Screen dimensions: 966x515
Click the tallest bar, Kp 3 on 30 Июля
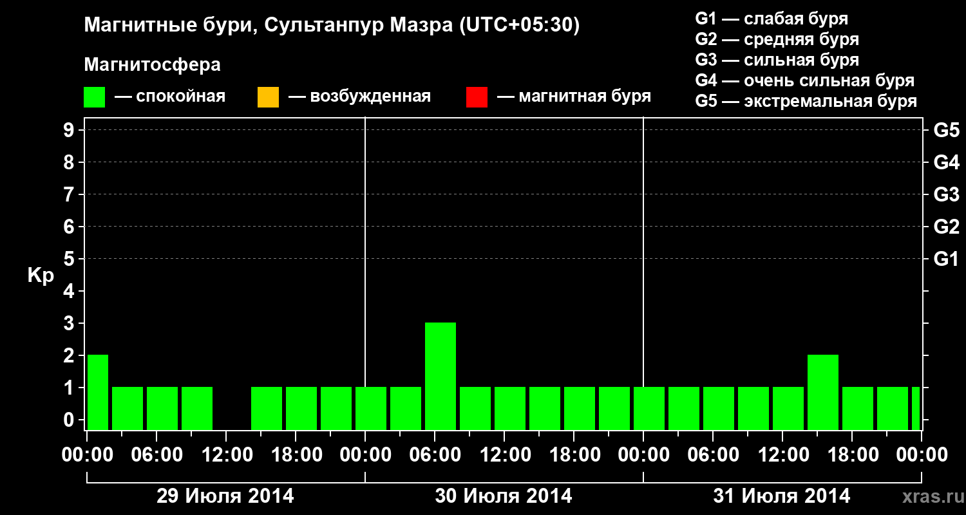[440, 376]
